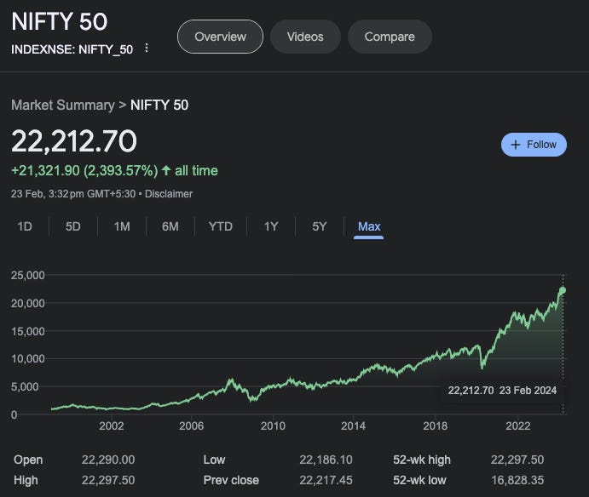Viewport: 589px width, 497px height.
Task: Open the three-dot menu beside INDEXNSE: NIFTY_50
Action: pyautogui.click(x=147, y=48)
